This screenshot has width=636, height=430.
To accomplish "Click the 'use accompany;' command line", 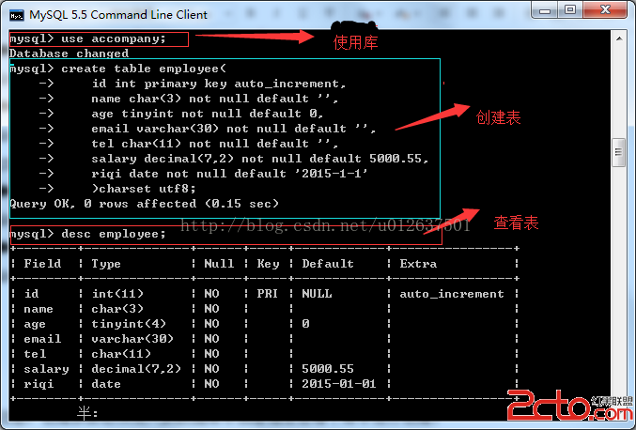I will point(87,39).
